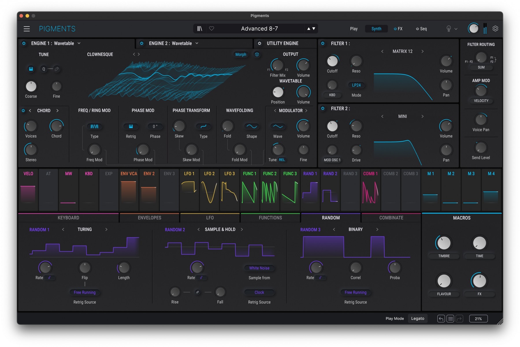Click the Random 2 White Noise button
Viewport: 520px width, 347px height.
pyautogui.click(x=259, y=268)
